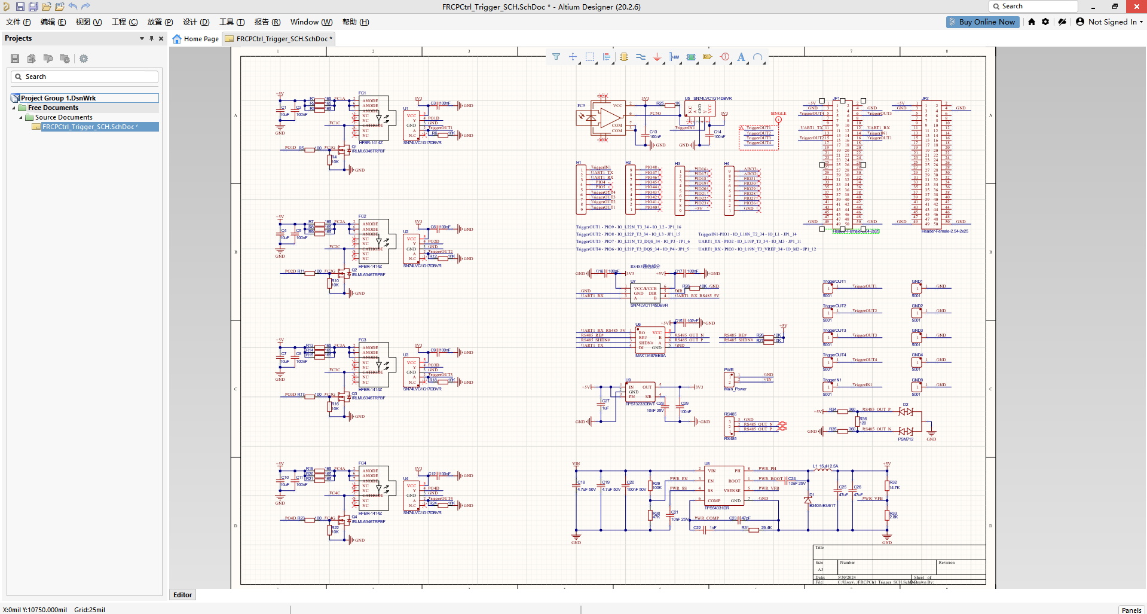Click the Save All documents icon

pos(33,7)
